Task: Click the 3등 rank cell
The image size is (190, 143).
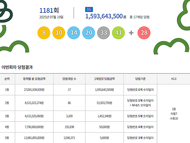Action: click(x=7, y=116)
